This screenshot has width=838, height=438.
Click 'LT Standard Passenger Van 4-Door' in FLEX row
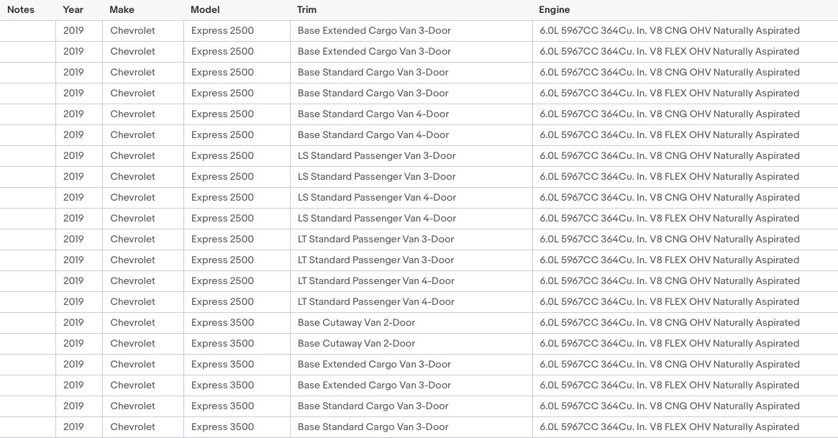pos(376,301)
